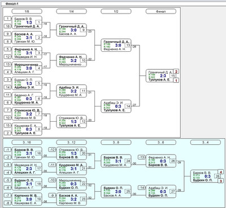Click the red place marker 4 by Барков
The width and height of the screenshot is (226, 208).
[x=221, y=172]
